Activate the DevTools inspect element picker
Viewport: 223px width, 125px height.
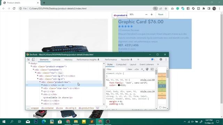(29, 59)
